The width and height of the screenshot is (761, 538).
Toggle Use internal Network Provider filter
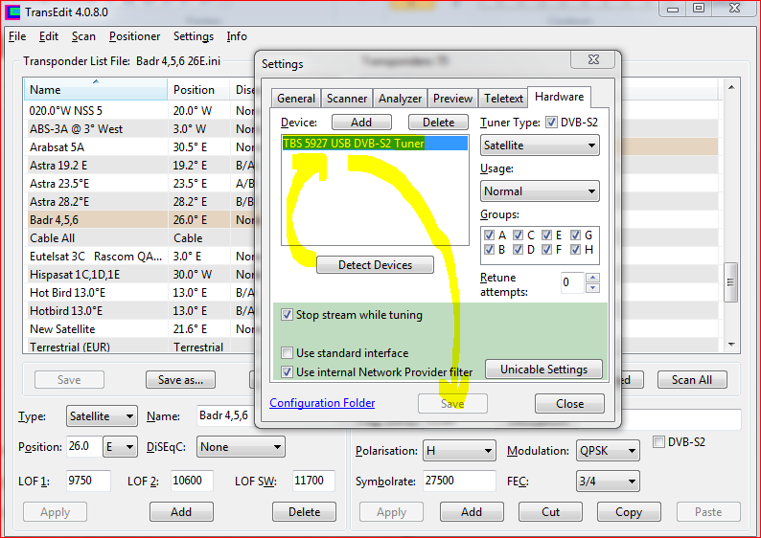pos(288,372)
